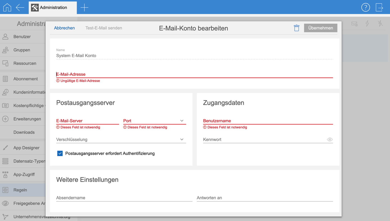The height and width of the screenshot is (221, 390).
Task: Click the logout icon at top right
Action: pos(379,7)
